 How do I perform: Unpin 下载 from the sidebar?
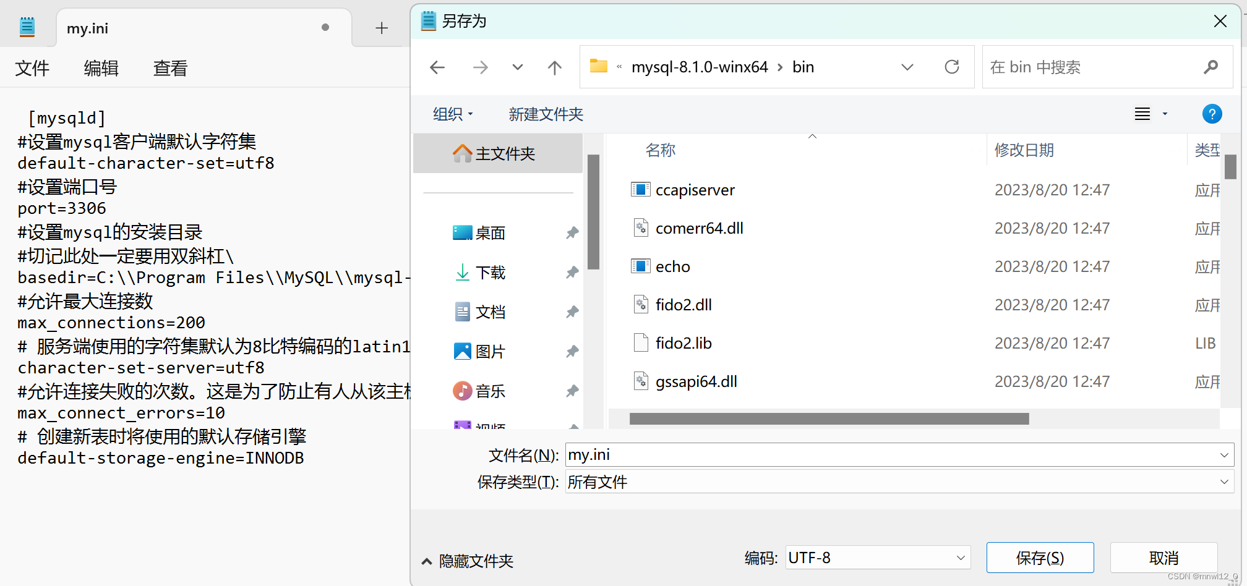tap(572, 272)
